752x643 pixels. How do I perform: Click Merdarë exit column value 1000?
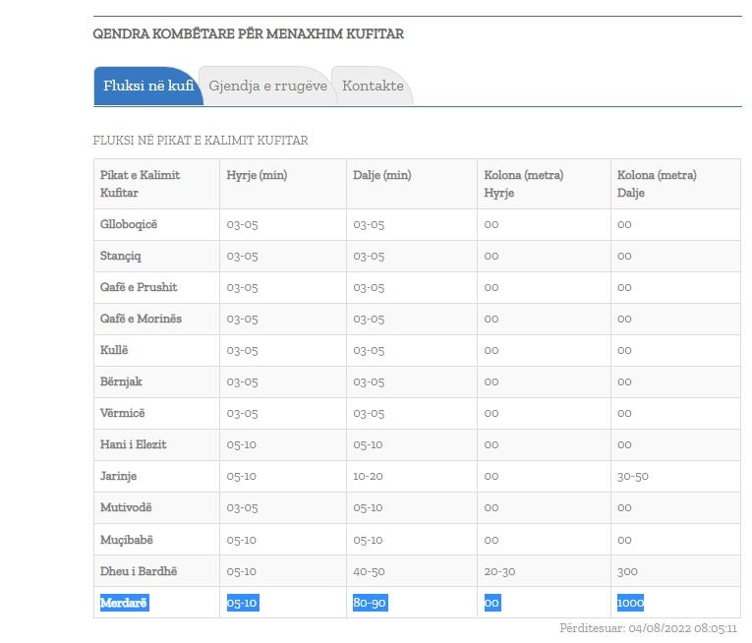(x=630, y=603)
